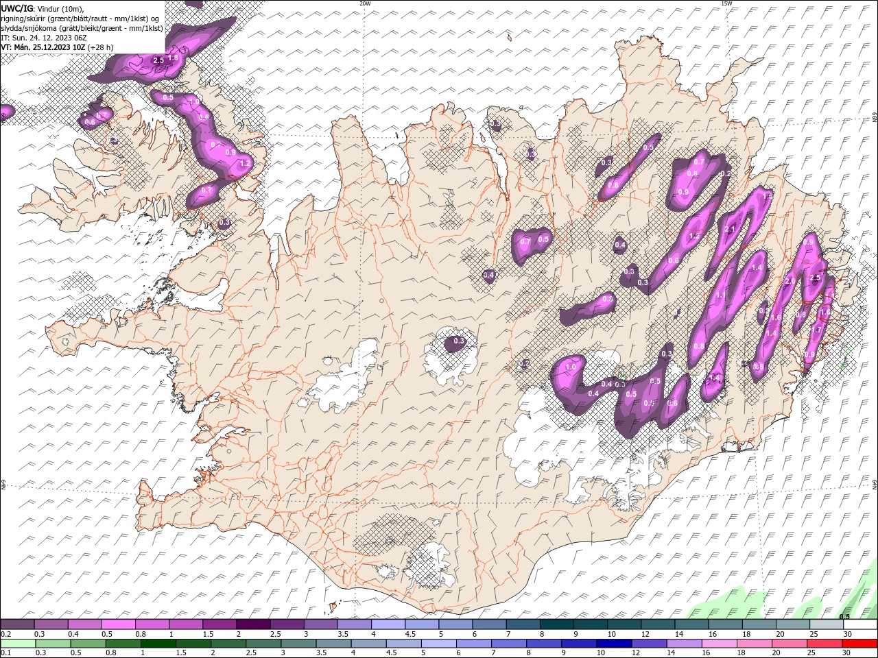Click the 1.5 label on the upper scale
This screenshot has height=658, width=878.
(x=208, y=634)
